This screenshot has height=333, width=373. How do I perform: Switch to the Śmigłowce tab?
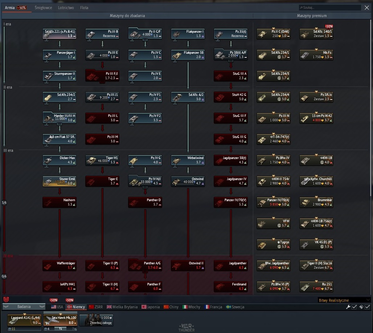pos(43,8)
